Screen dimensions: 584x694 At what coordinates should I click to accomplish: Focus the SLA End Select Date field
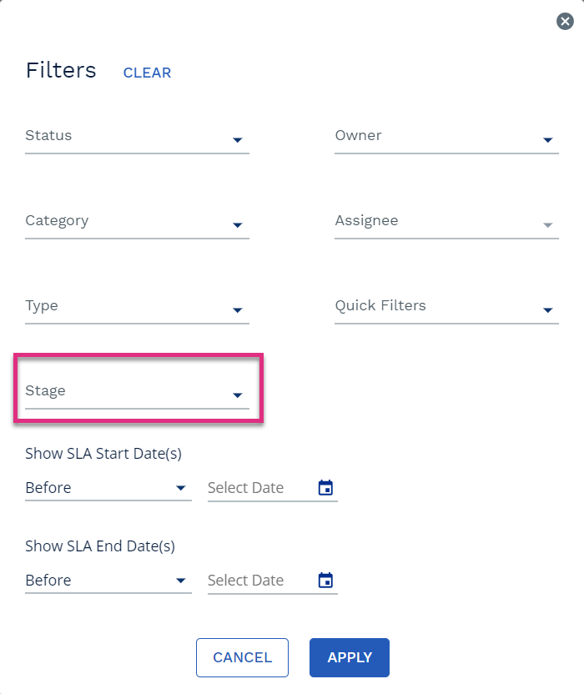pyautogui.click(x=261, y=580)
